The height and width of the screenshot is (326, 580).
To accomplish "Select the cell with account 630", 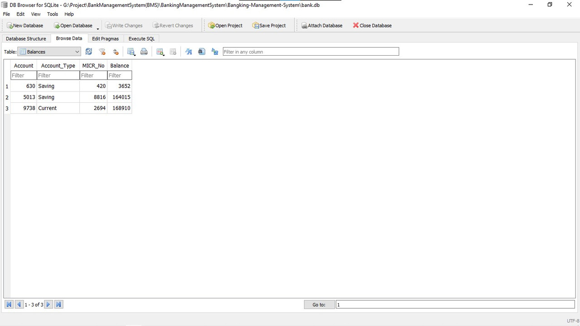I will pos(24,86).
